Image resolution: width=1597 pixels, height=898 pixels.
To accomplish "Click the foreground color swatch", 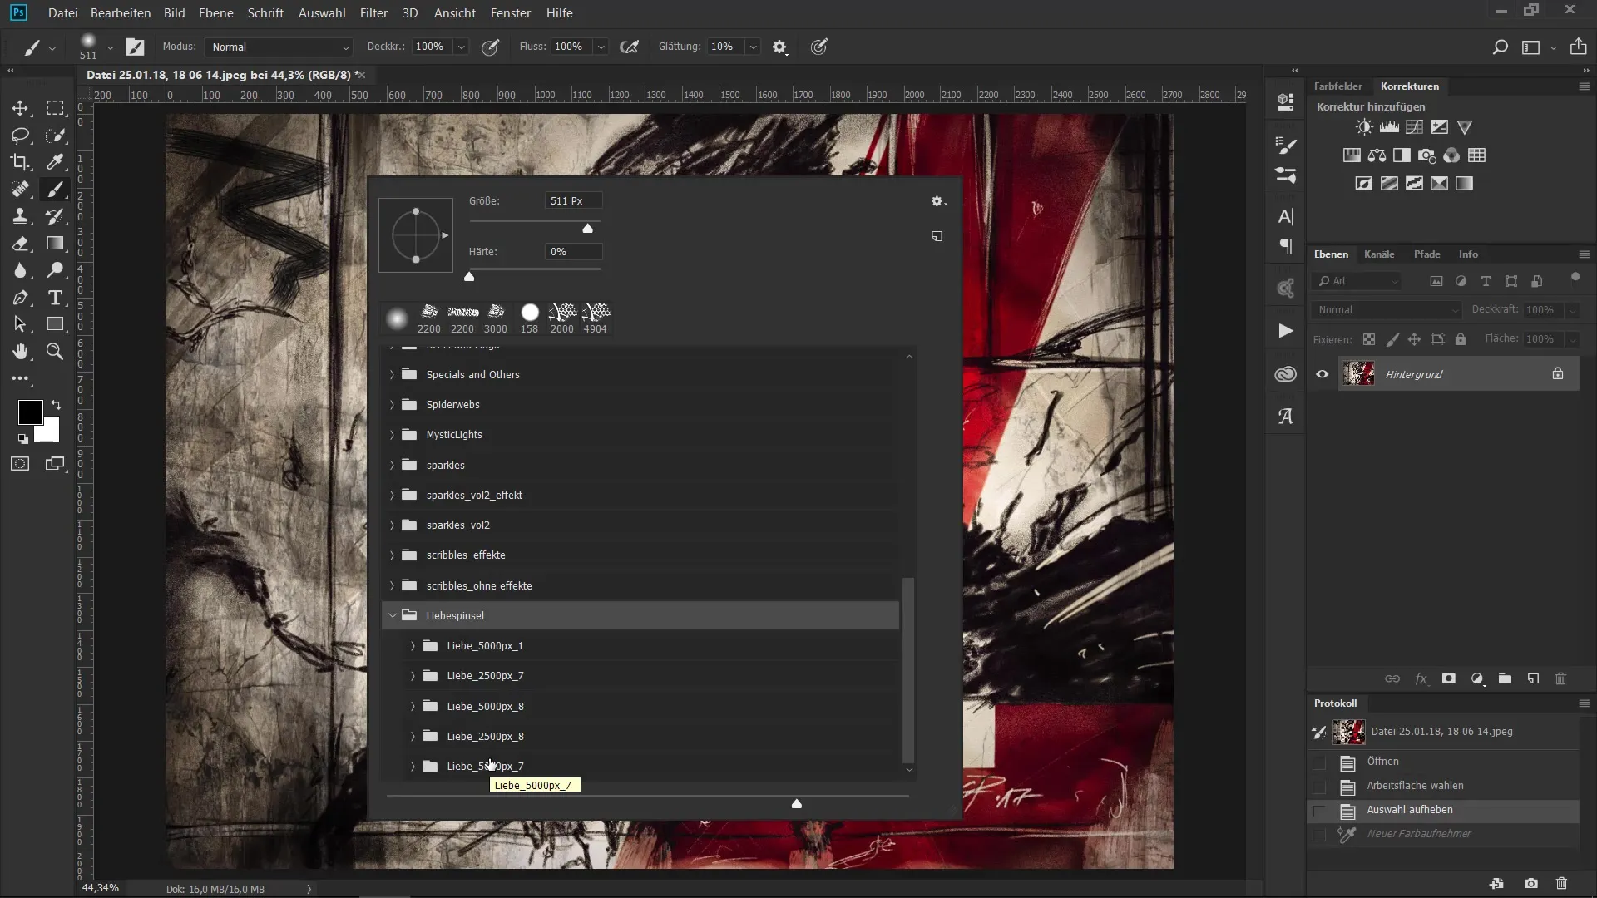I will click(x=30, y=412).
